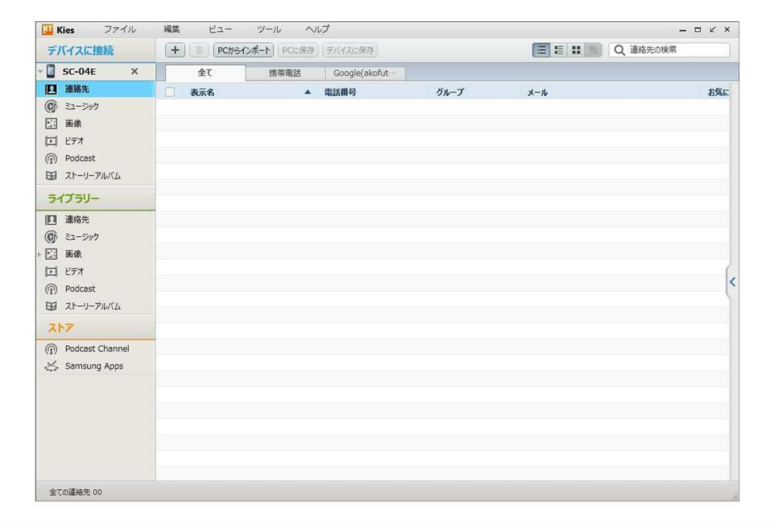Screen dimensions: 776x524
Task: Click the device ストーリーアルバム book icon
Action: coord(51,176)
